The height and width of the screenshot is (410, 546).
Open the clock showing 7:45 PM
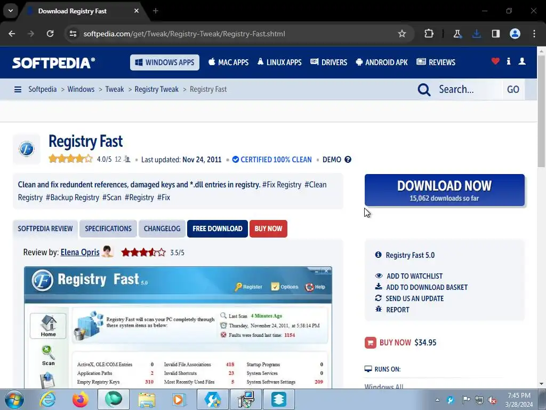(x=519, y=400)
